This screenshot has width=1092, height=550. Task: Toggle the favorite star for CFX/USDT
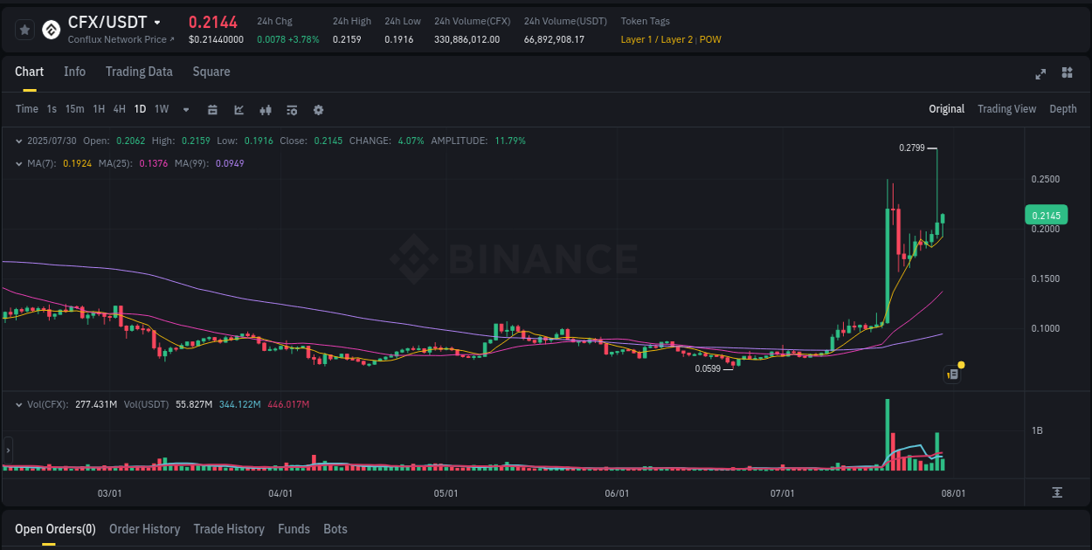click(x=24, y=29)
